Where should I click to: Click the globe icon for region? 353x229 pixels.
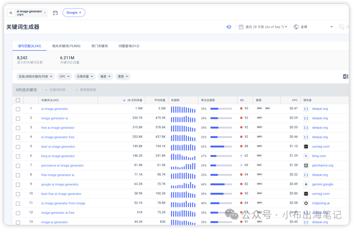[x=296, y=27]
